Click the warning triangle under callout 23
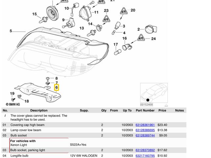The width and height of the screenshot is (211, 158). point(106,18)
